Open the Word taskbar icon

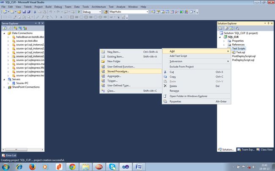coord(139,167)
